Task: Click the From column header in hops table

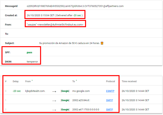Action: pos(28,81)
